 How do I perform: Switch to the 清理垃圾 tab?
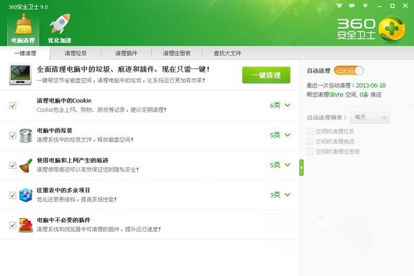75,53
